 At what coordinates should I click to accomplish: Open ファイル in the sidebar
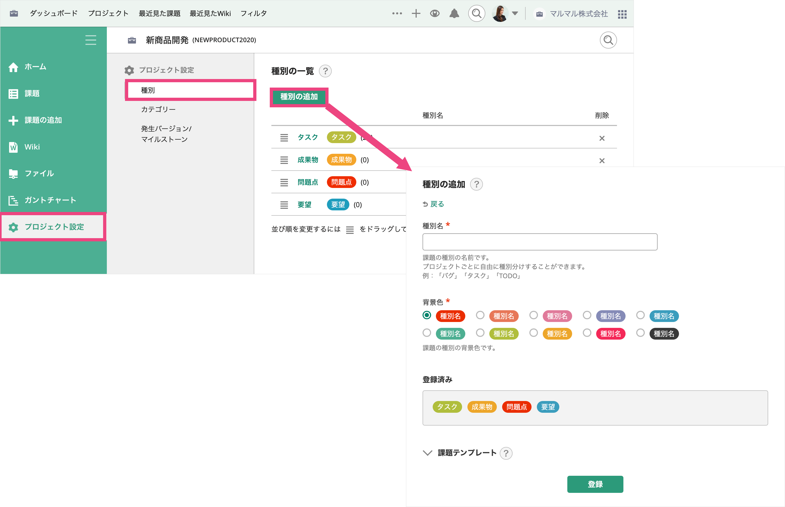point(39,174)
